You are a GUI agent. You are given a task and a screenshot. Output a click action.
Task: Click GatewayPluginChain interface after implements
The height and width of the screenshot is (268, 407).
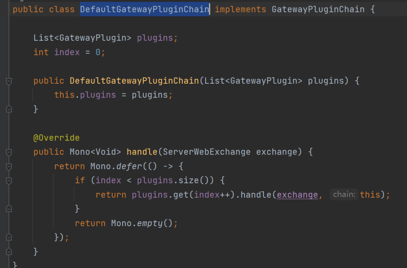pos(318,9)
